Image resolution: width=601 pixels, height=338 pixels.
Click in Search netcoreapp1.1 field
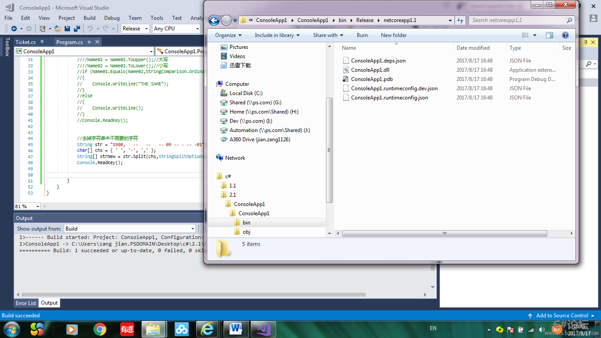pyautogui.click(x=517, y=20)
